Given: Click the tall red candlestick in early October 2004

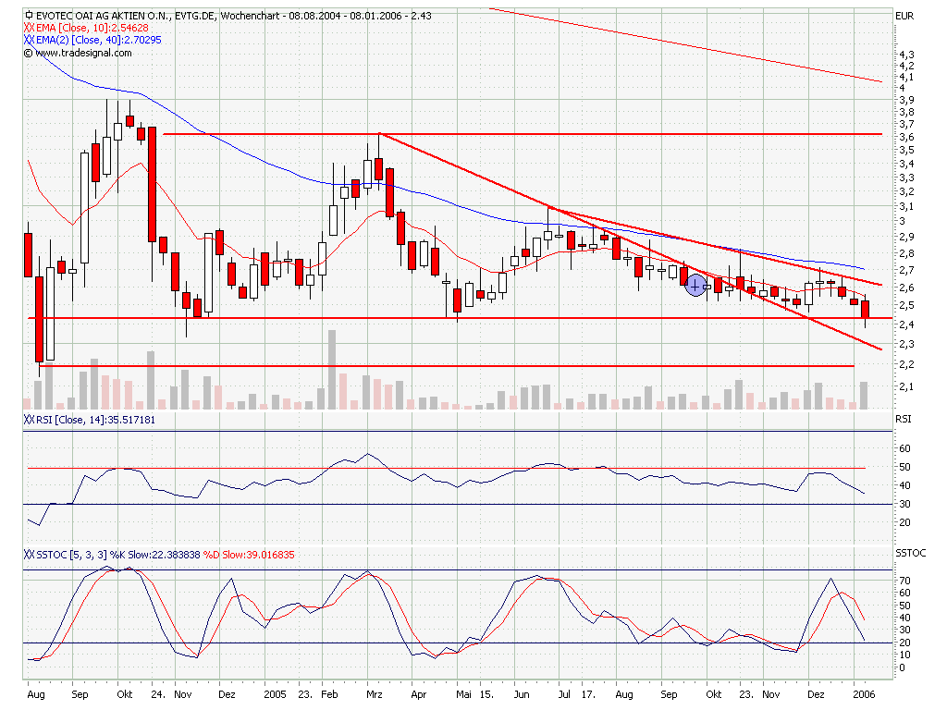Looking at the screenshot, I should [152, 183].
